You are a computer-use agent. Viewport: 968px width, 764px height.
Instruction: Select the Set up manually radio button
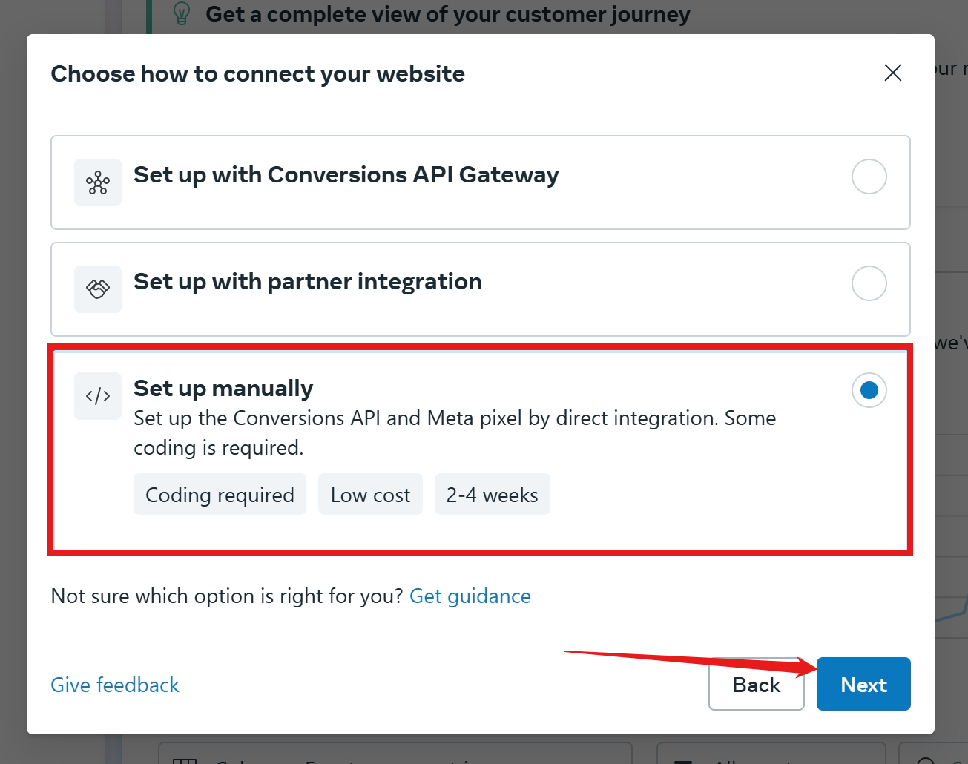click(869, 390)
